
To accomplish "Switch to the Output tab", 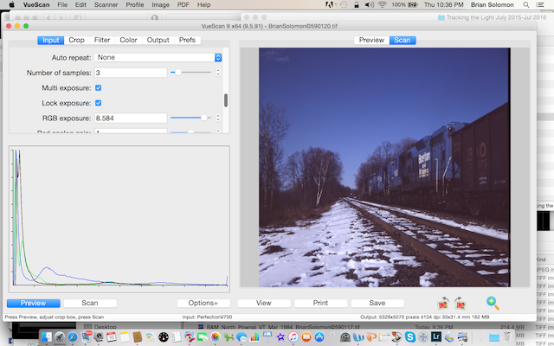I will tap(158, 41).
